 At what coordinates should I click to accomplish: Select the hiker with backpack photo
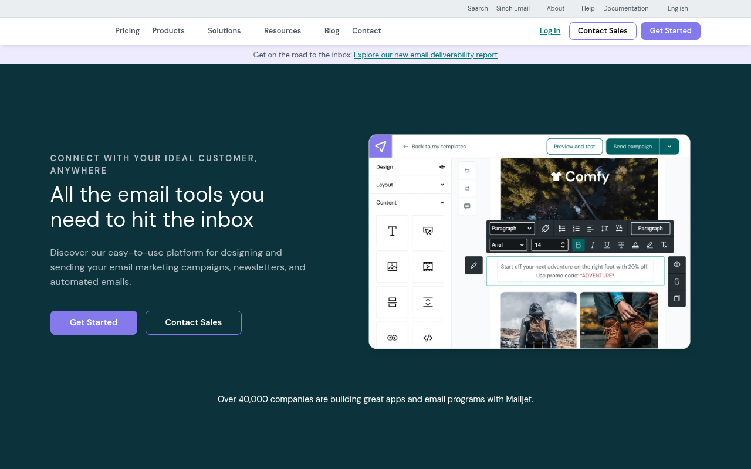(539, 320)
